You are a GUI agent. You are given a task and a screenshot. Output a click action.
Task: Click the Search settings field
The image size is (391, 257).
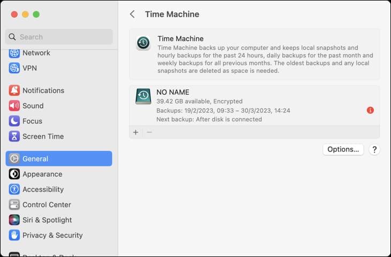click(x=59, y=37)
